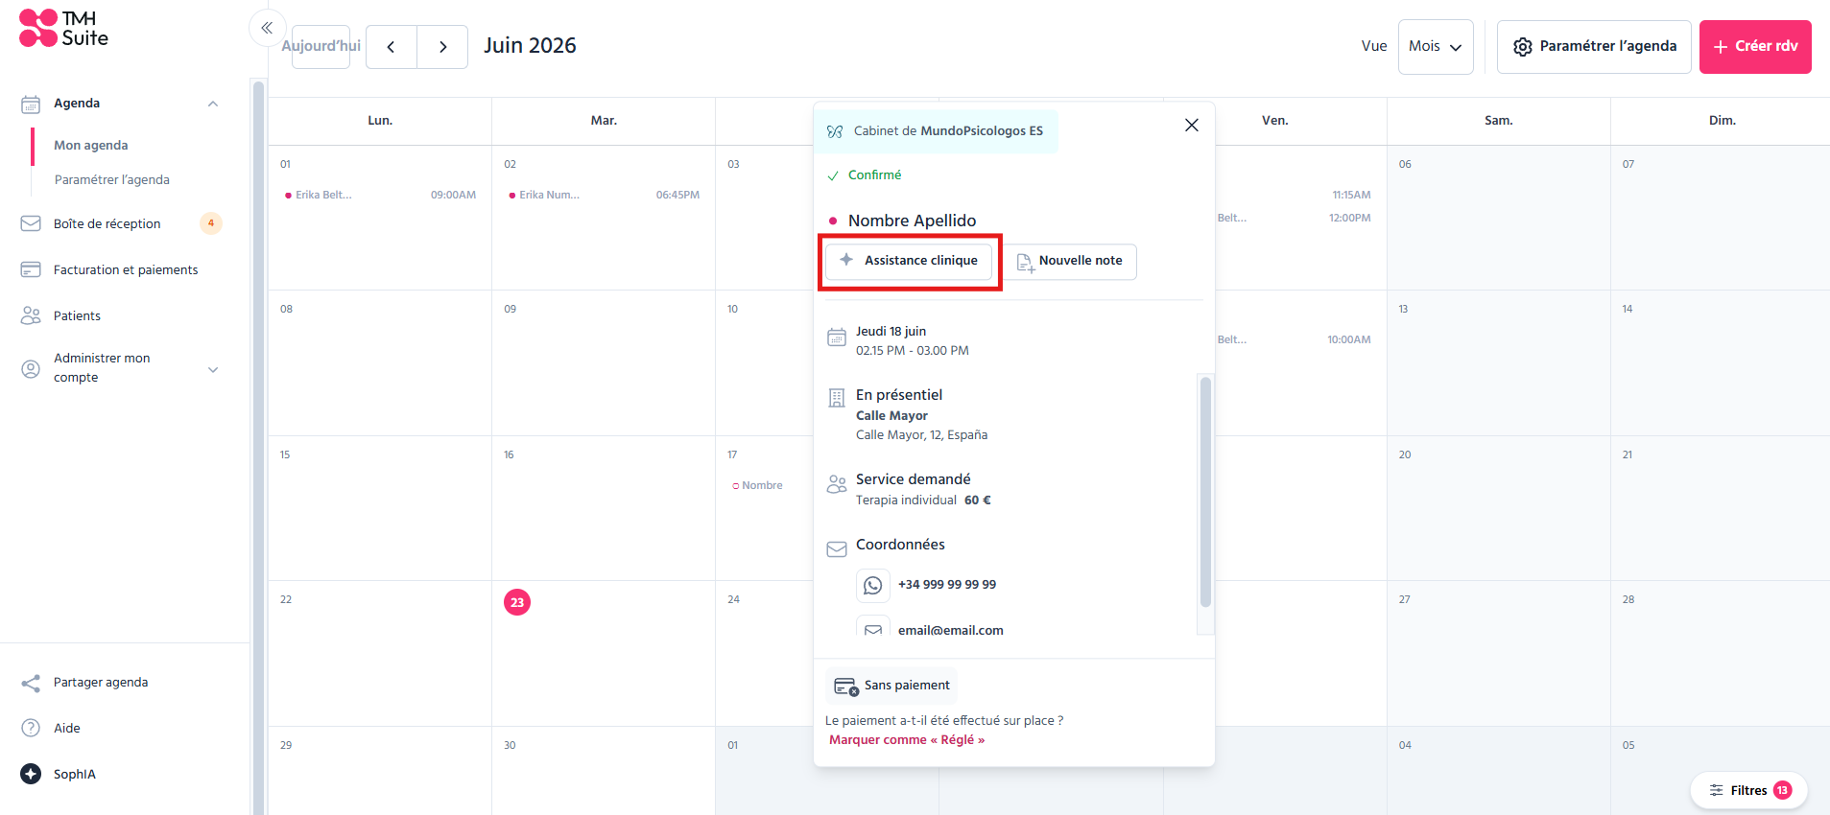Click the Confirmé status label
This screenshot has height=815, width=1830.
(874, 175)
